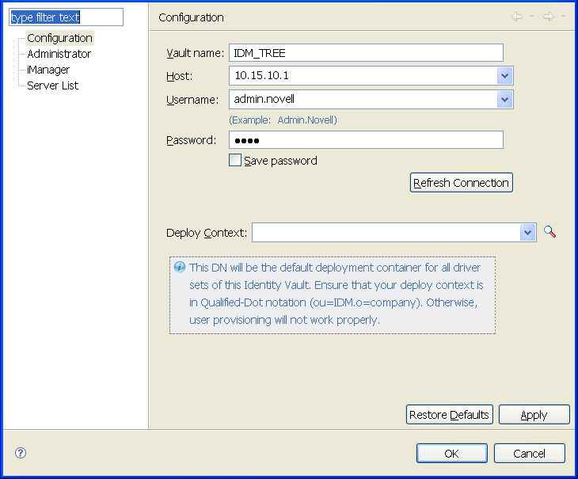This screenshot has width=578, height=479.
Task: Confirm with the OK button
Action: pyautogui.click(x=452, y=453)
